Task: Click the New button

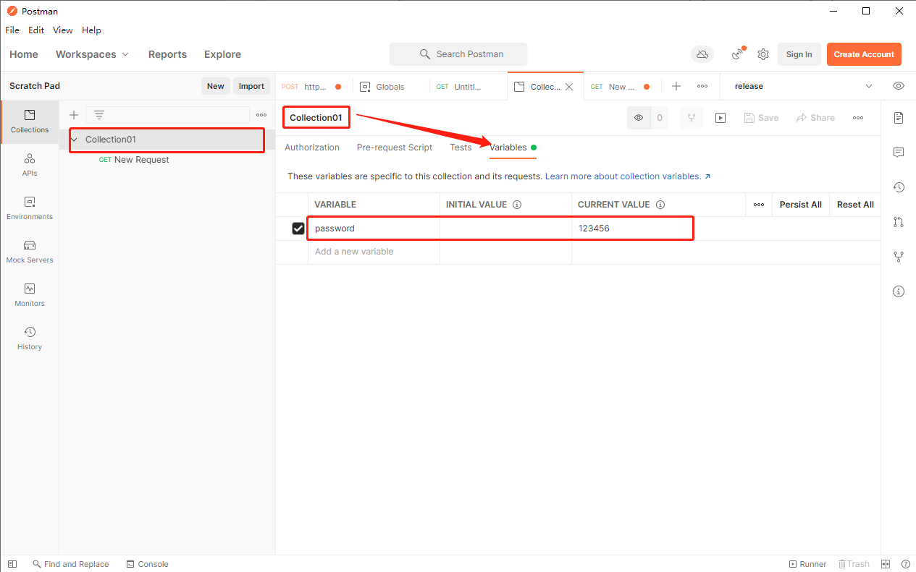Action: 216,86
